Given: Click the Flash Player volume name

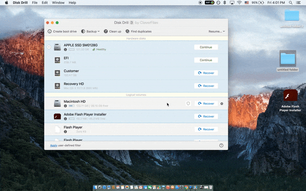Looking at the screenshot, I should point(73,127).
